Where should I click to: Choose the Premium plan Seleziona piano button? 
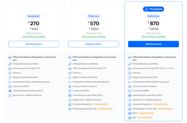tap(93, 44)
